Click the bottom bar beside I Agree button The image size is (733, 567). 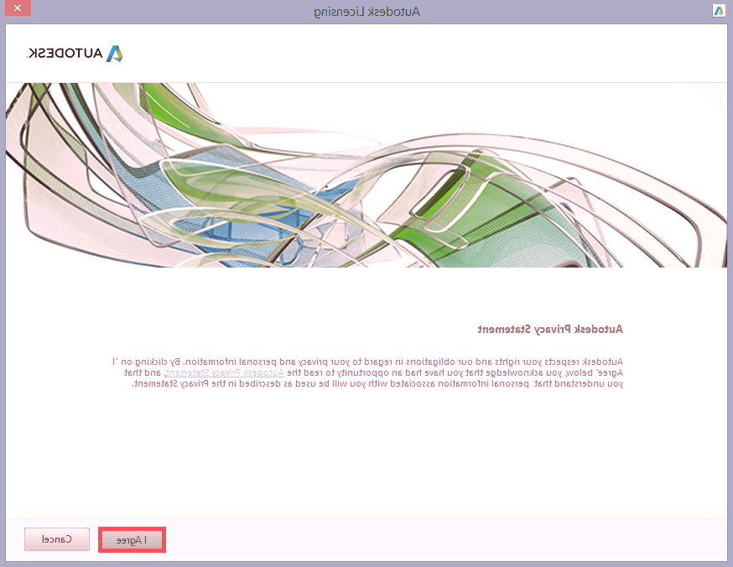(x=419, y=540)
